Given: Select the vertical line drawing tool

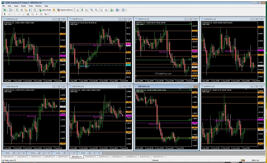Looking at the screenshot, I should click(15, 14).
